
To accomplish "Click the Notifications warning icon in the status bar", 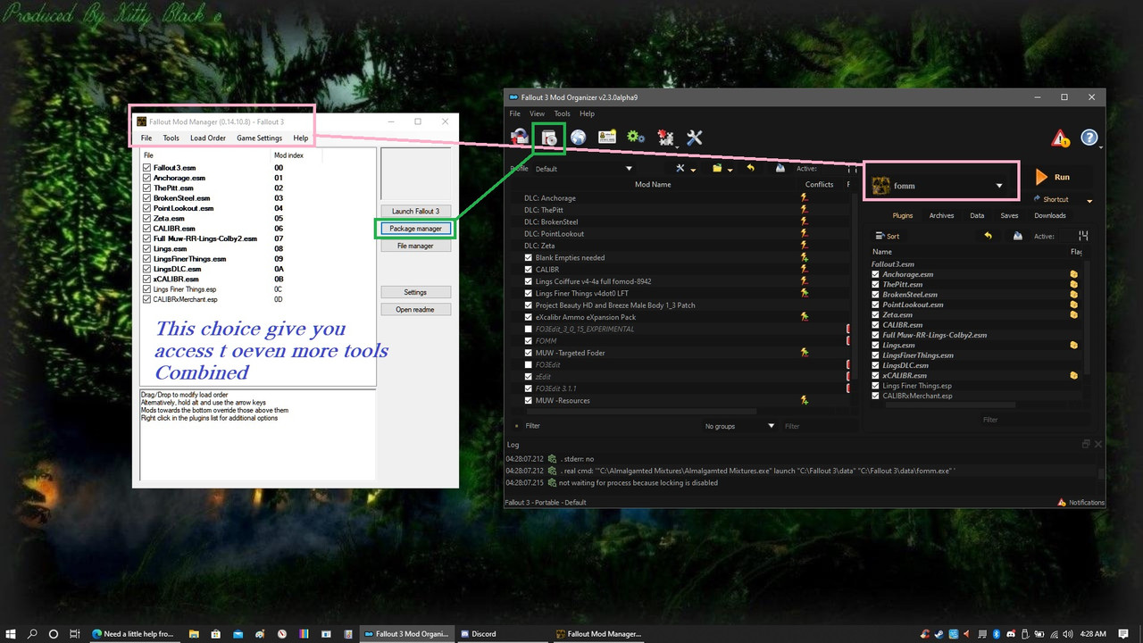I will tap(1062, 503).
